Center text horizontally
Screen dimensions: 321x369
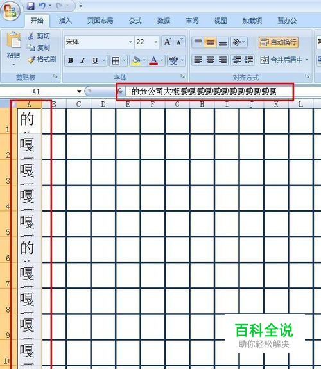tap(210, 60)
